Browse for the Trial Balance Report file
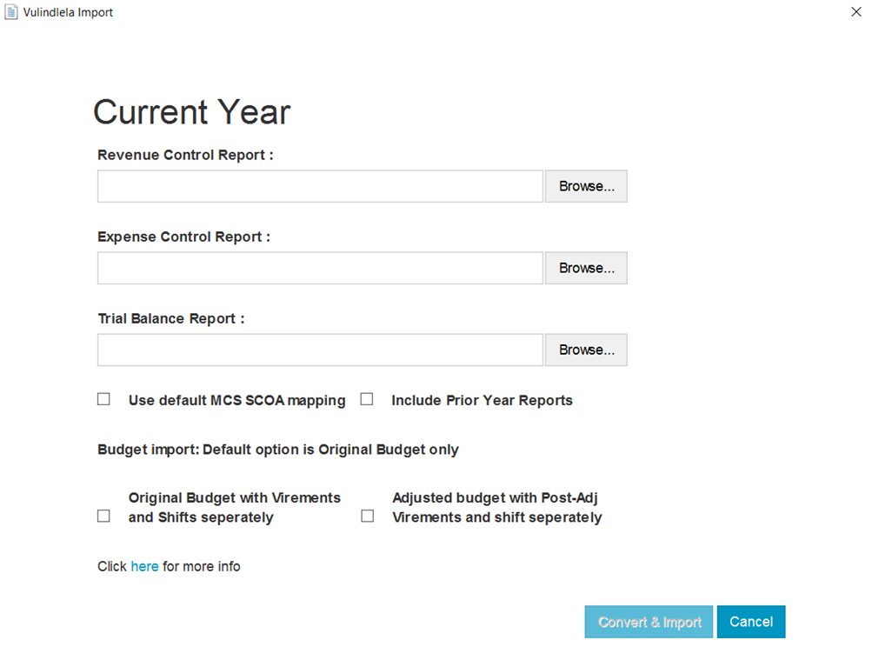This screenshot has width=872, height=660. (586, 350)
